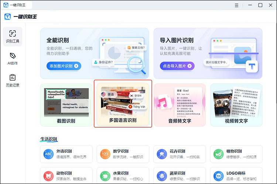This screenshot has height=184, width=277.
Task: Select the 动物识别 label text
Action: click(x=64, y=173)
